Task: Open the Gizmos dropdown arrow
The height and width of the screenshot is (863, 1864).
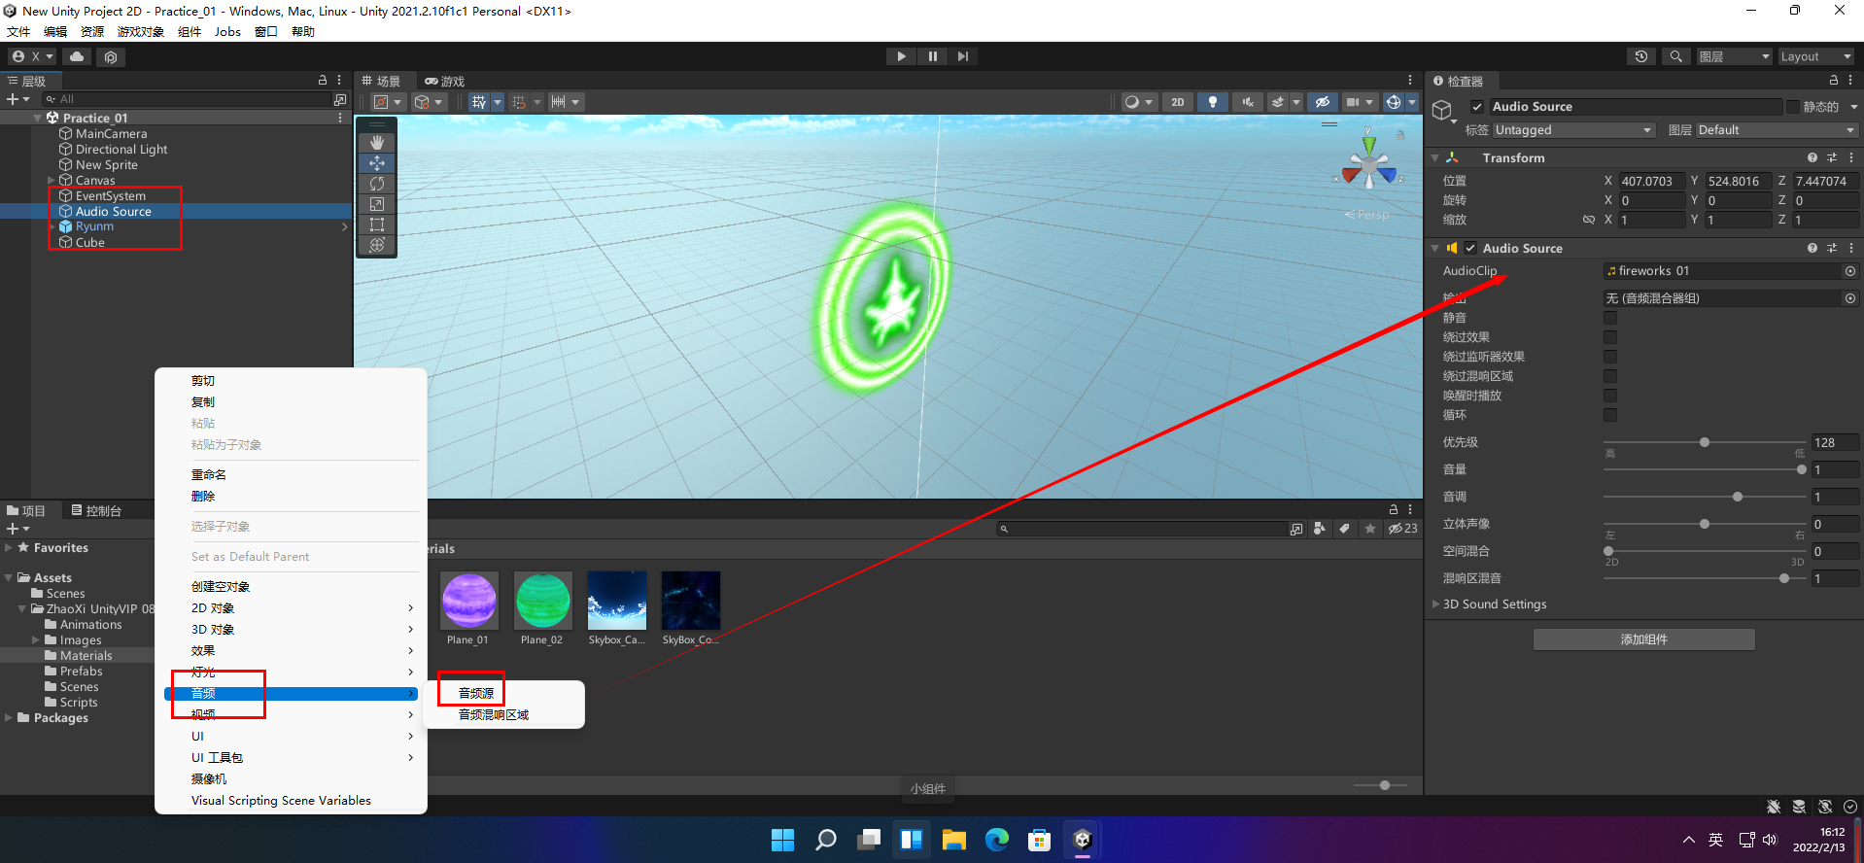Action: point(1412,102)
